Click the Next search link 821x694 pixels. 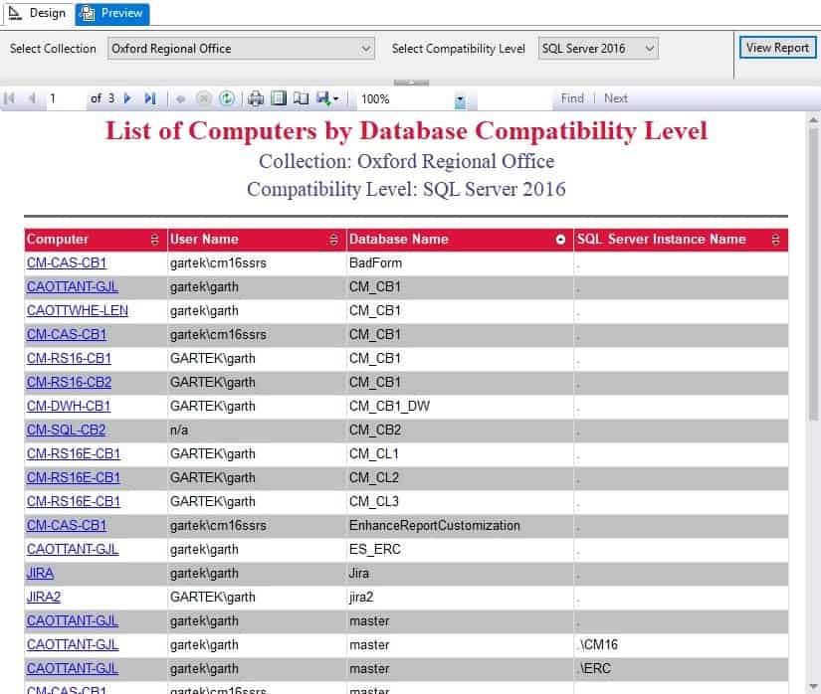coord(616,98)
